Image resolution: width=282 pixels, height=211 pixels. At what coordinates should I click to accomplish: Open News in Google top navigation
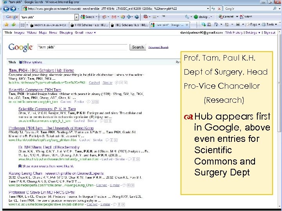(53, 32)
